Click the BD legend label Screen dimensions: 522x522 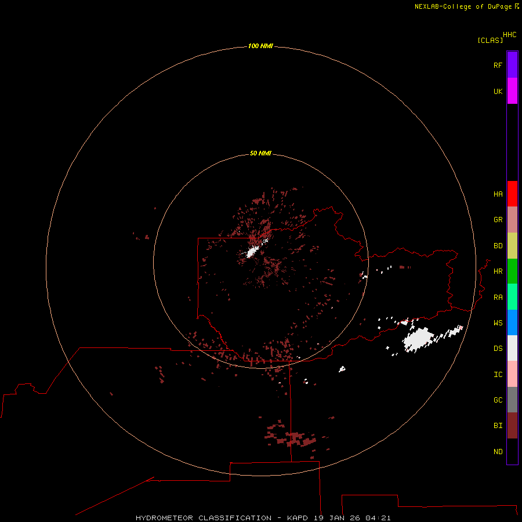(x=498, y=246)
